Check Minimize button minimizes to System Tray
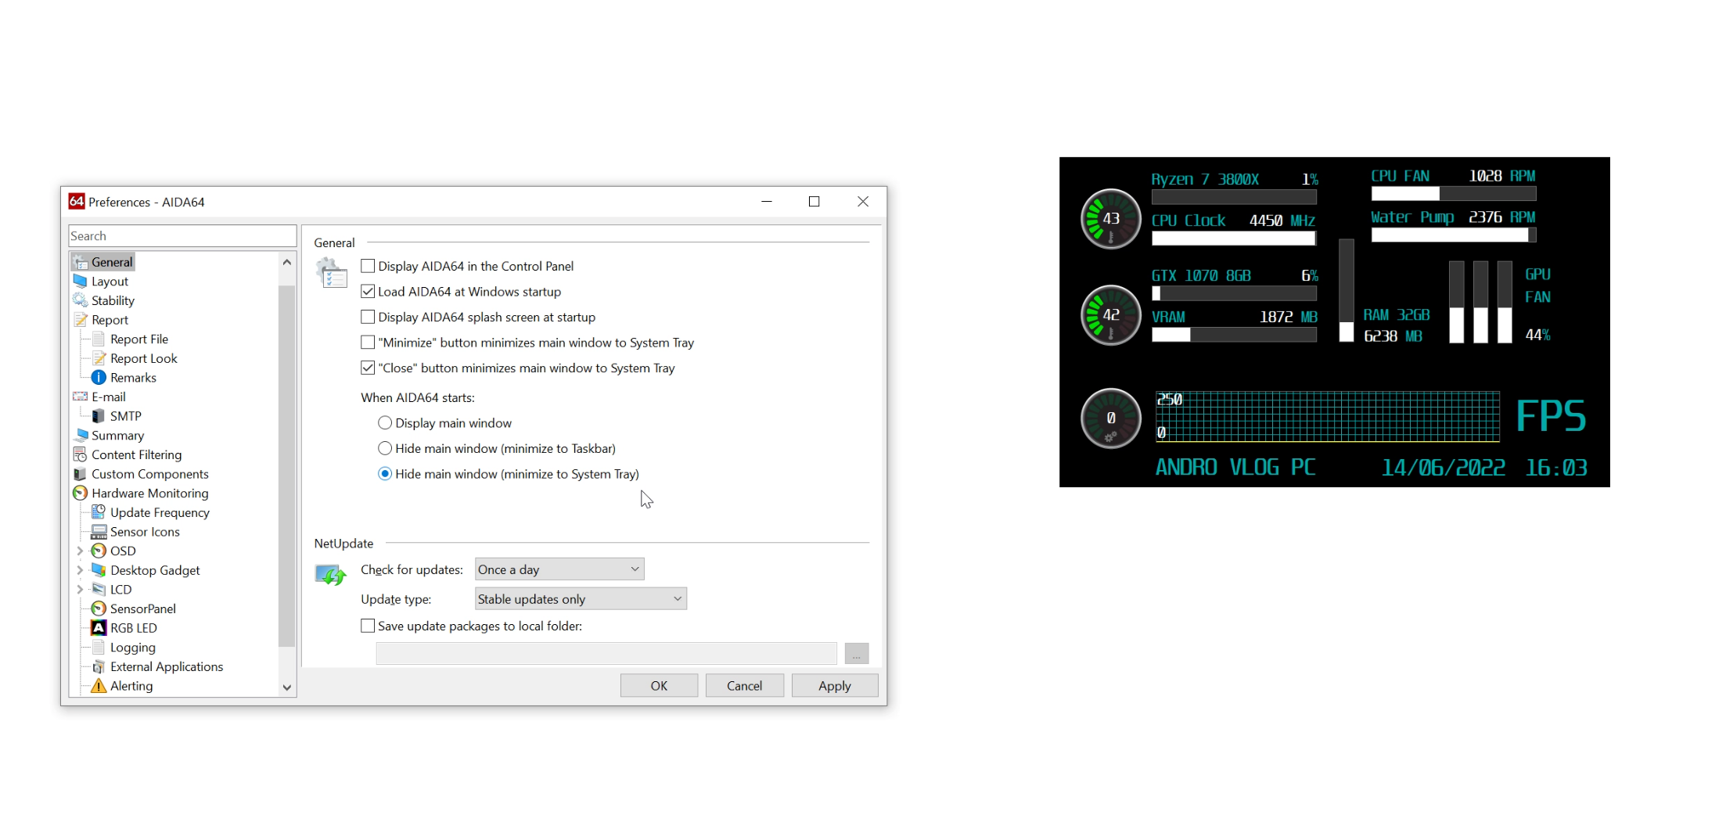This screenshot has width=1726, height=840. pos(368,343)
